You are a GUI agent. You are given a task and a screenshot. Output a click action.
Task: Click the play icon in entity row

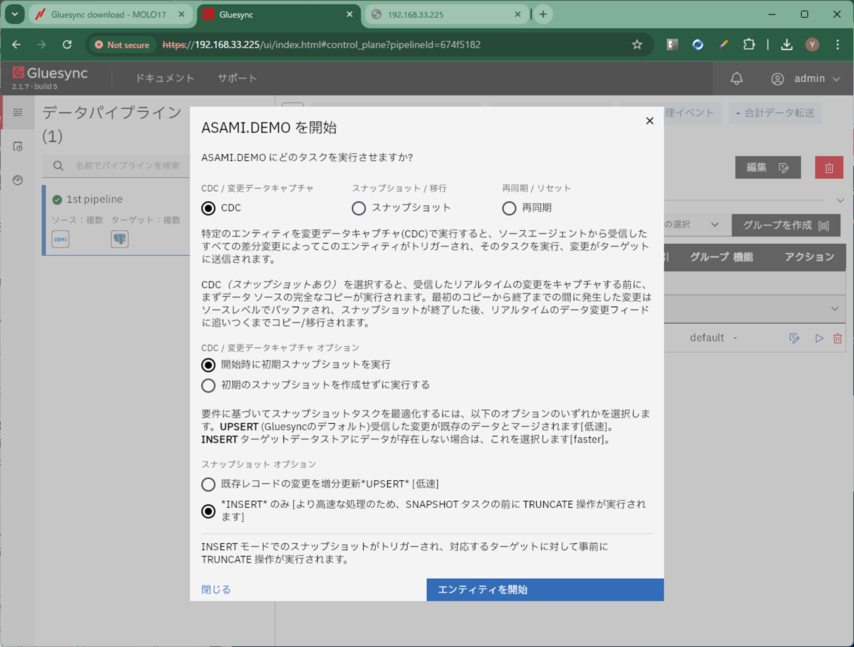click(819, 338)
